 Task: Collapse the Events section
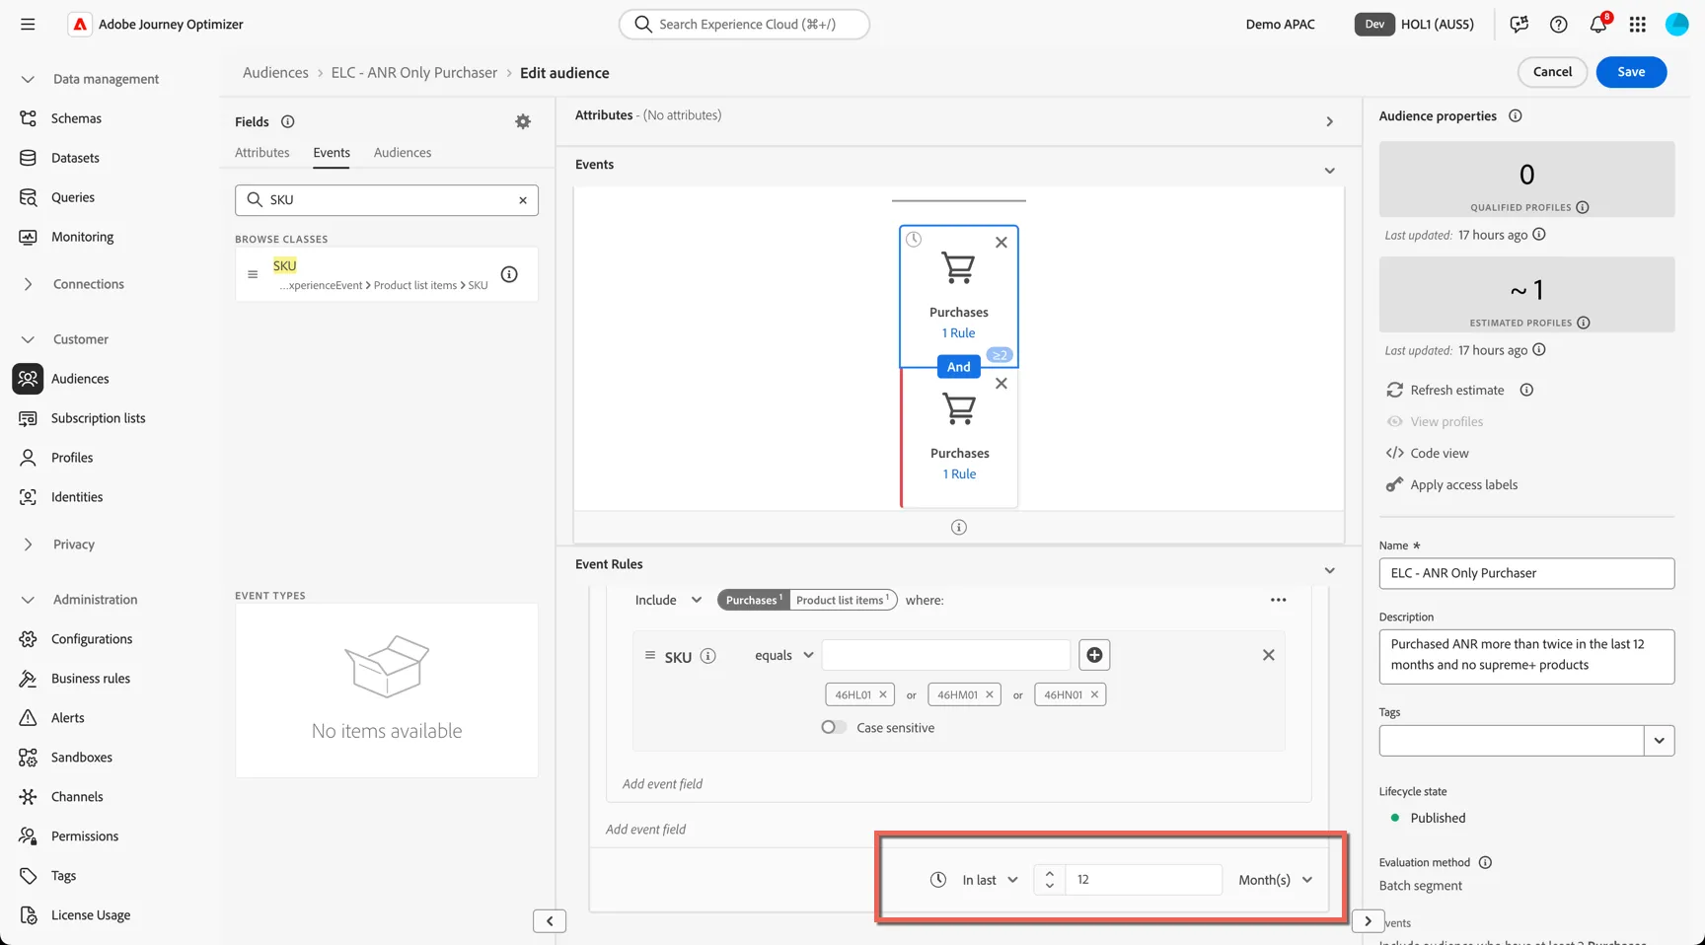1329,171
